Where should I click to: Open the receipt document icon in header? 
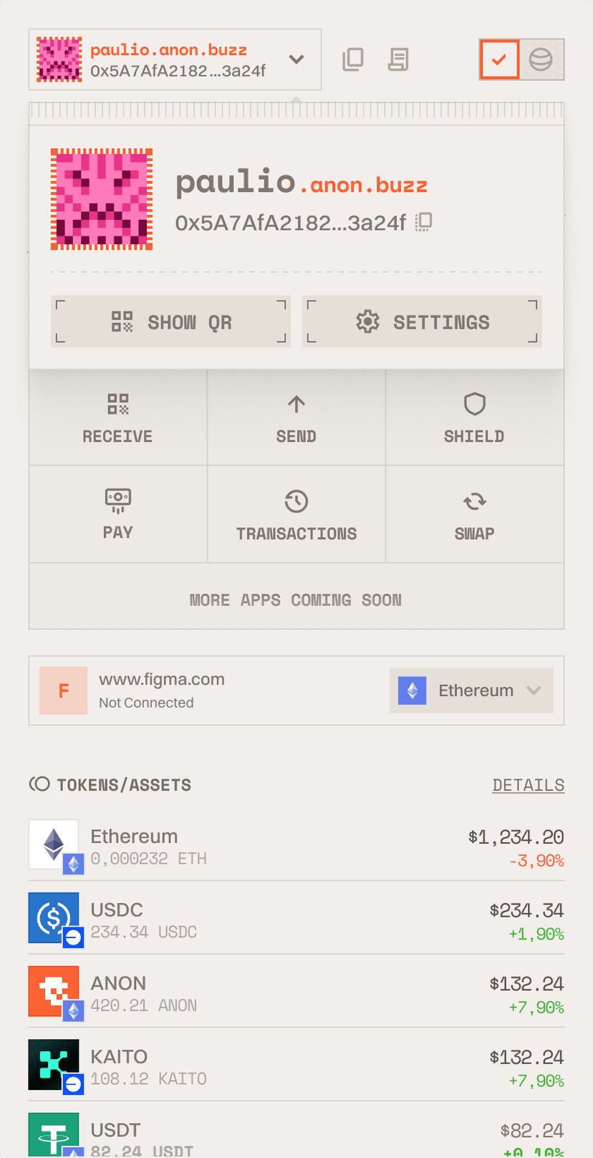(x=398, y=59)
